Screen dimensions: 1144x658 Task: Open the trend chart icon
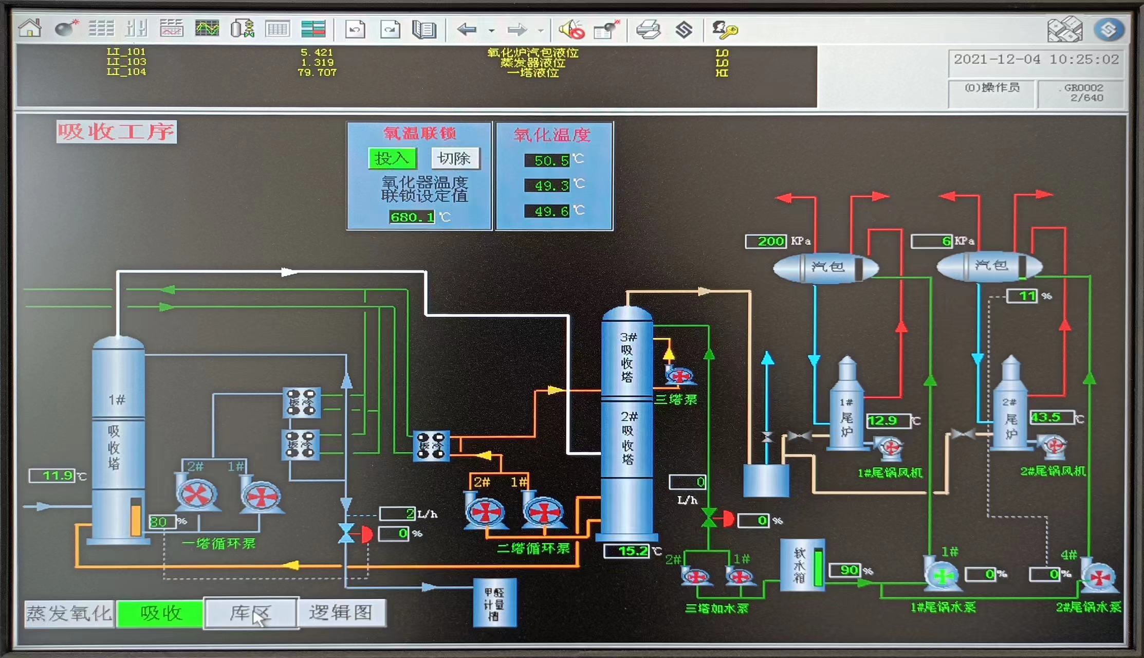207,28
